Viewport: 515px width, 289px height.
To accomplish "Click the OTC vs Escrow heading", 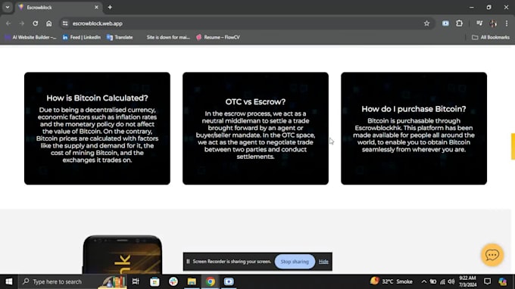I will pyautogui.click(x=255, y=102).
